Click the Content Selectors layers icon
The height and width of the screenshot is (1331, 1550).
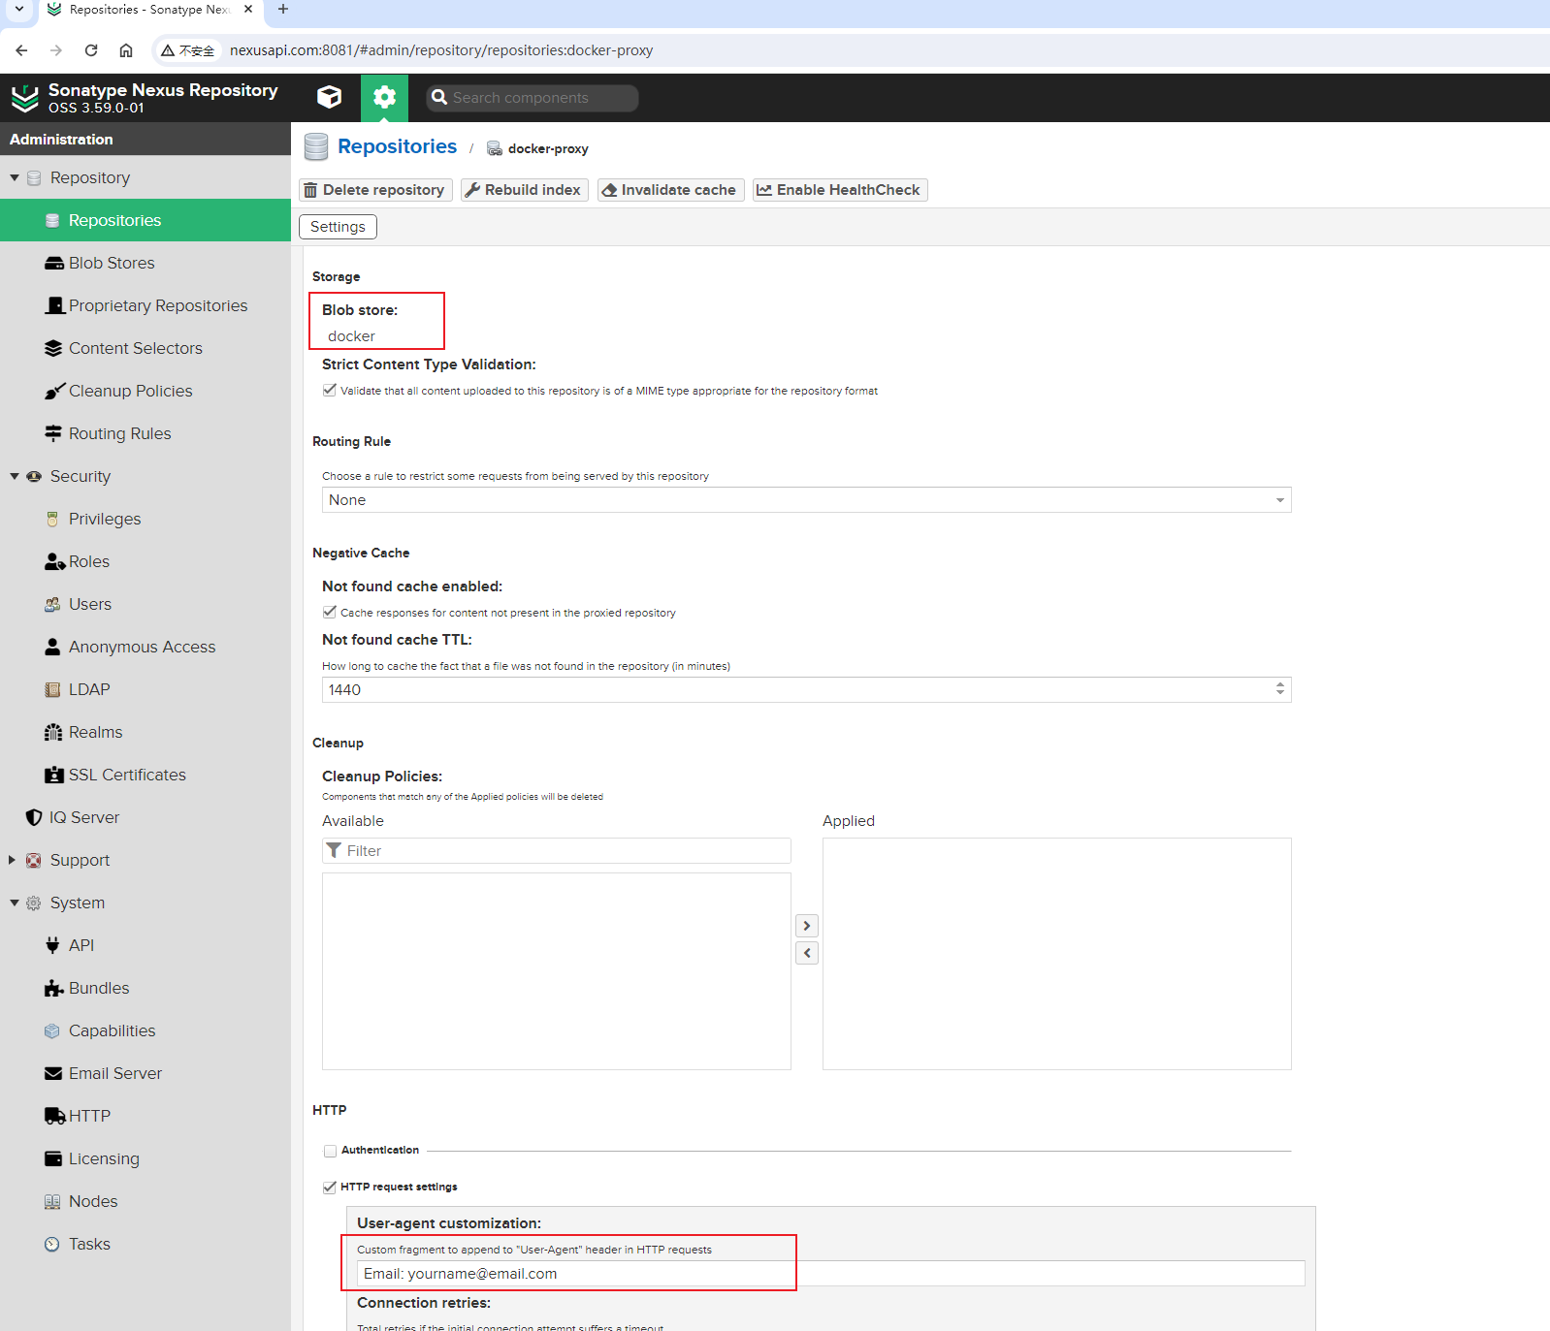coord(53,349)
